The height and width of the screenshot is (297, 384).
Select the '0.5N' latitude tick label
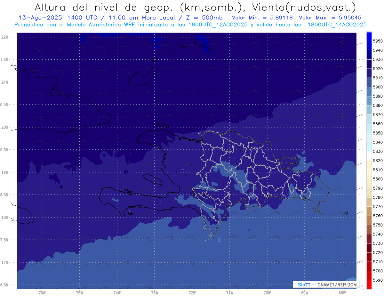[x=4, y=105]
